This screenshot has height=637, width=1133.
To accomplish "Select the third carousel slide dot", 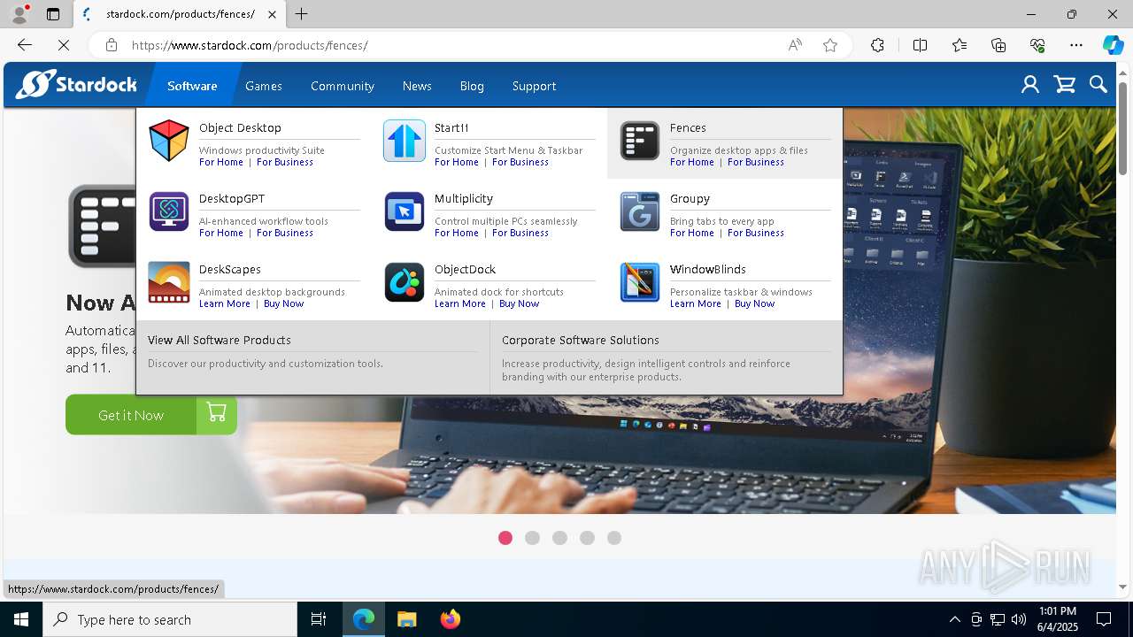I will pos(559,538).
